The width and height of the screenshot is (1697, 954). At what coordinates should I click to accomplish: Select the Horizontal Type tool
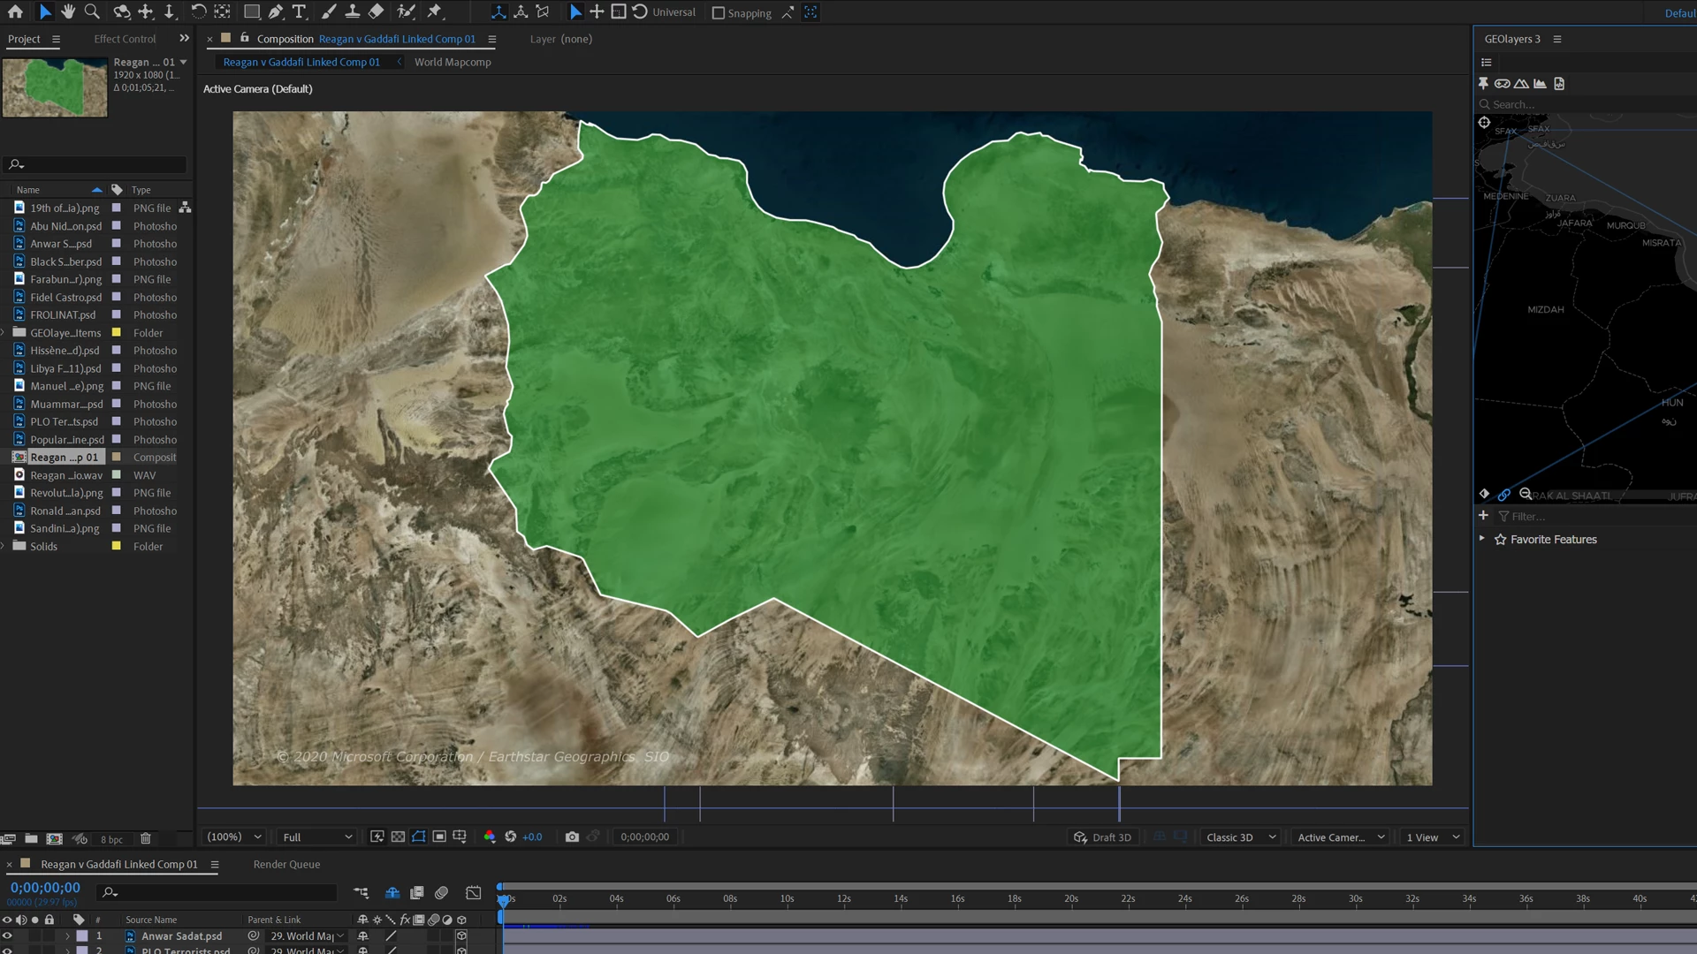(299, 11)
